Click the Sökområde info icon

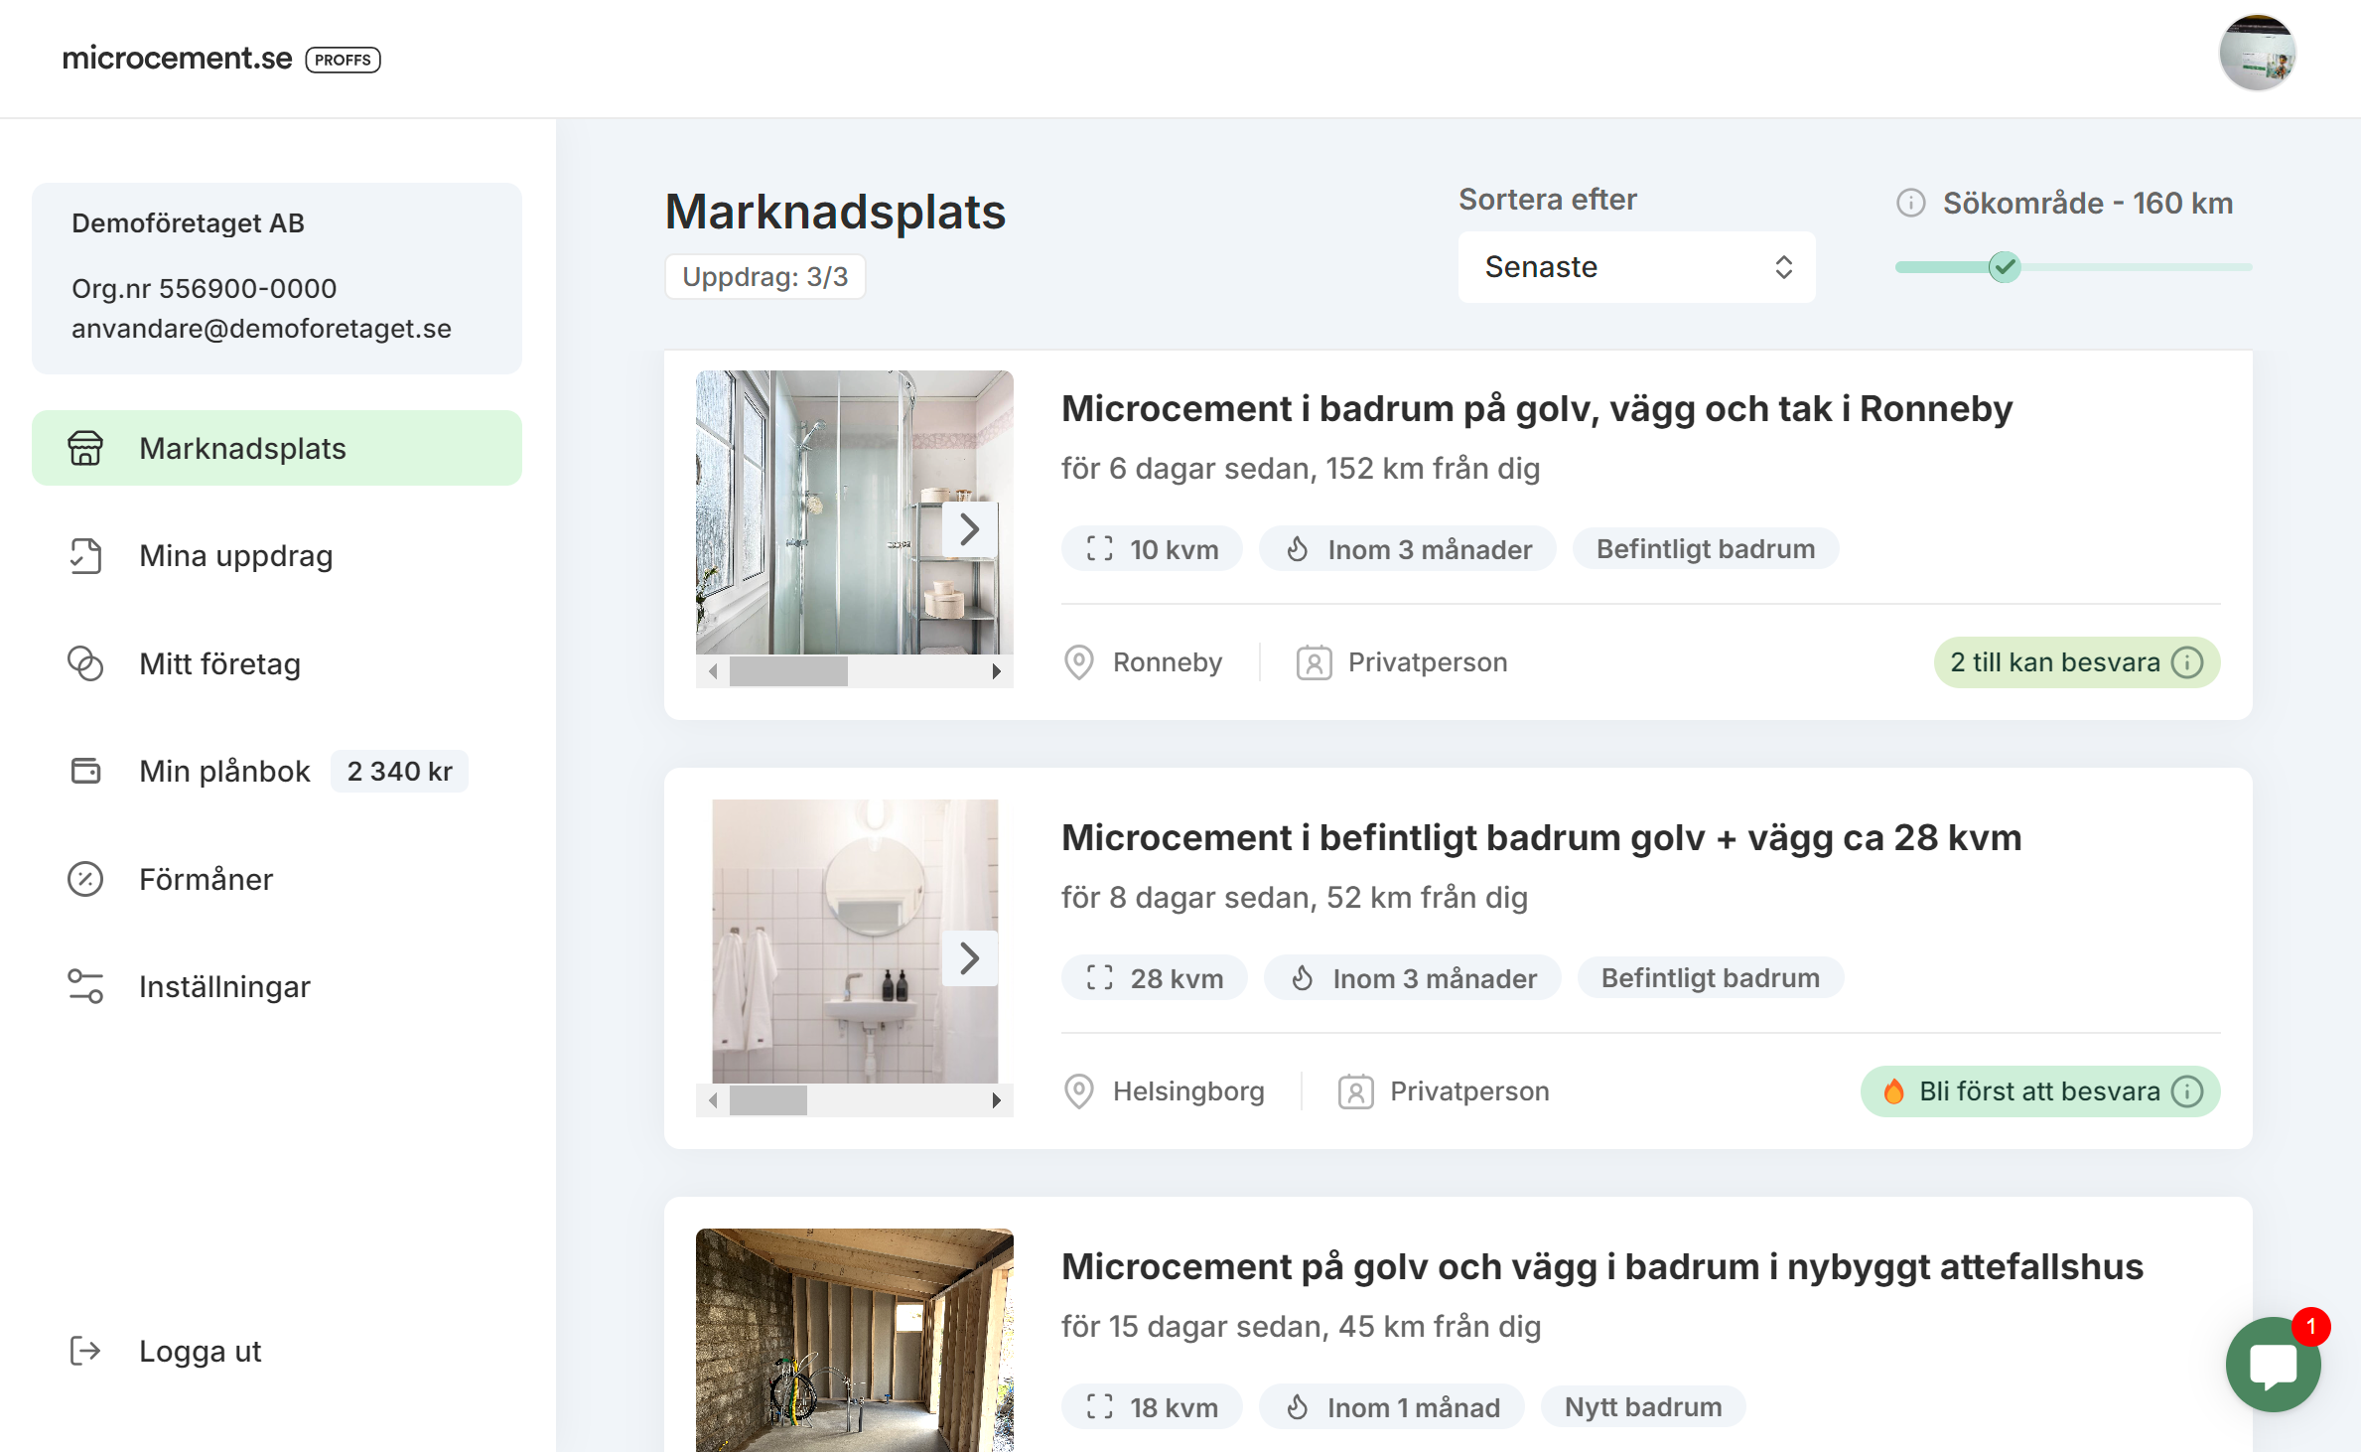point(1910,204)
